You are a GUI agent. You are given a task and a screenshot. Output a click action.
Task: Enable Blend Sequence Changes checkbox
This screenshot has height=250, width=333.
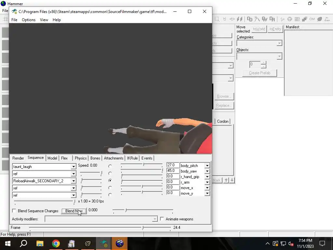coord(14,211)
